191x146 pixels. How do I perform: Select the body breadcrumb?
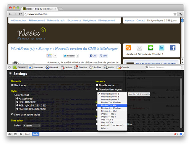pyautogui.click(x=36, y=134)
